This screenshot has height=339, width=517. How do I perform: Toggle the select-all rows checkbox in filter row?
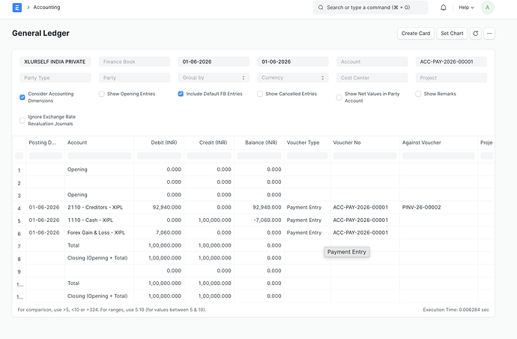(19, 155)
